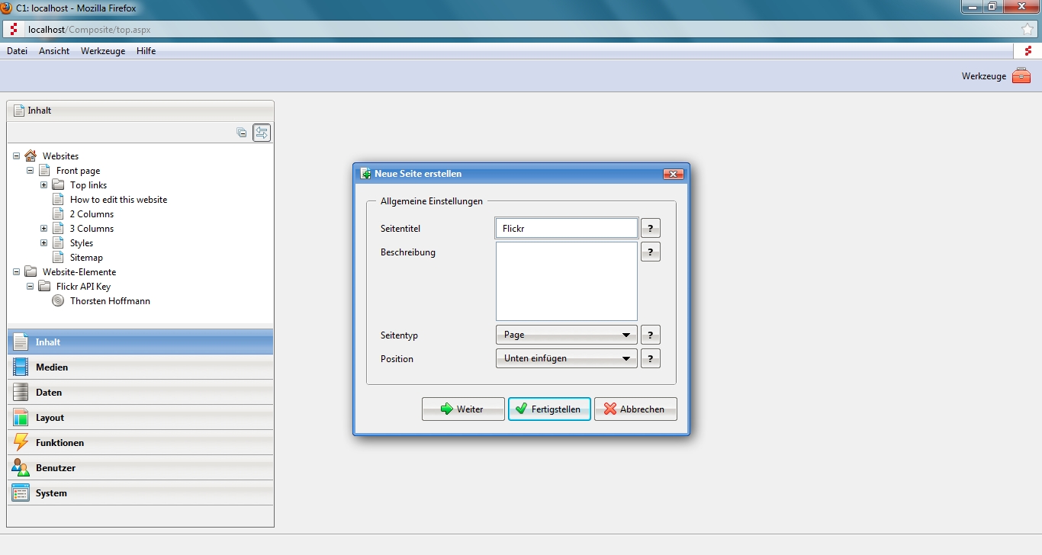Open the Layout perspective icon
Image resolution: width=1042 pixels, height=555 pixels.
click(21, 418)
